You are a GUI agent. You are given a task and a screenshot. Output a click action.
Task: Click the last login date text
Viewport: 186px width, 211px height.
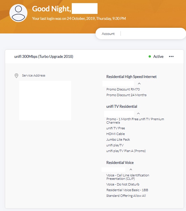pyautogui.click(x=79, y=18)
